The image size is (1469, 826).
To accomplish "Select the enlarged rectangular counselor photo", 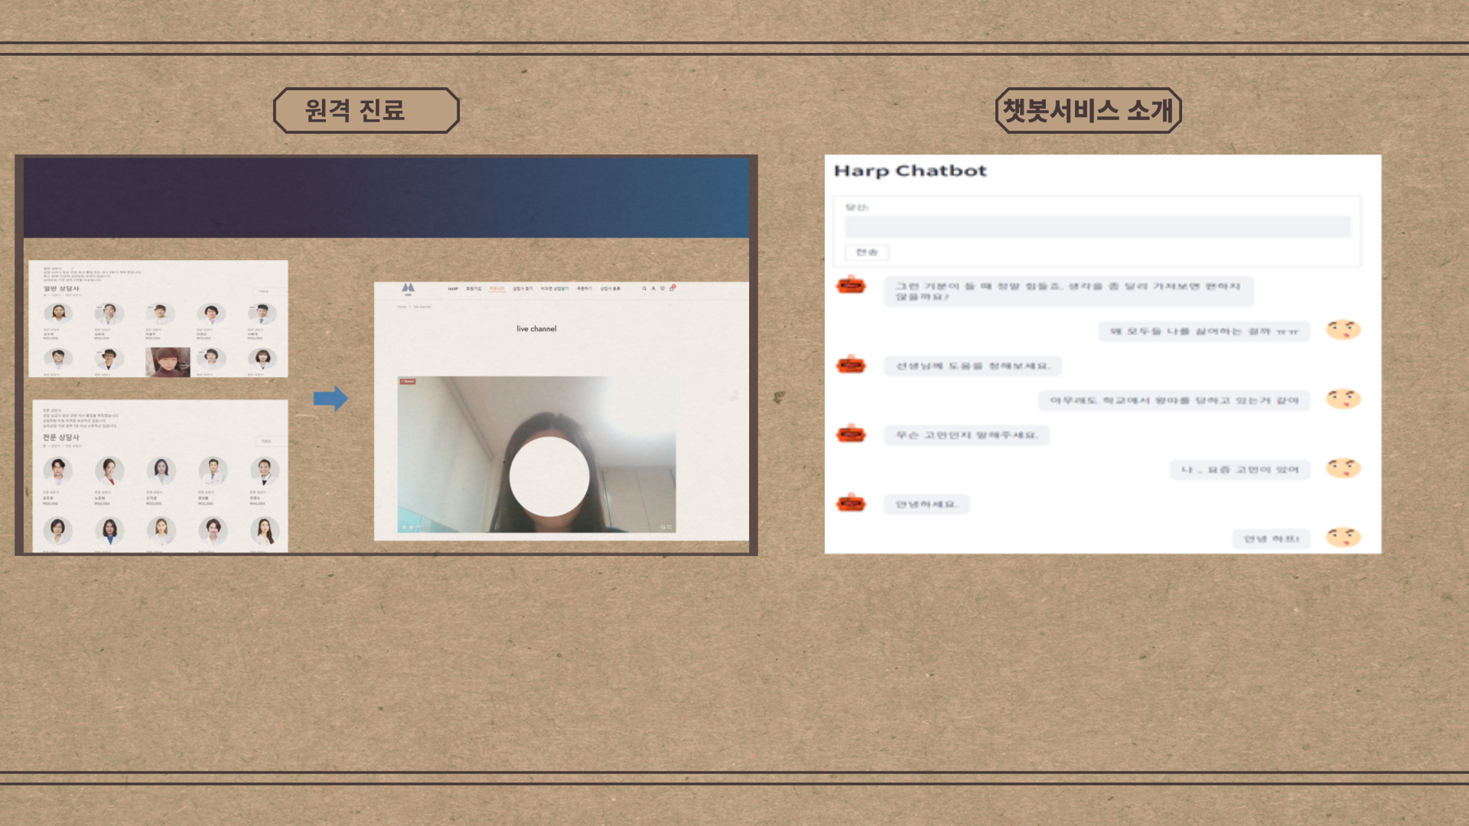I will tap(168, 362).
